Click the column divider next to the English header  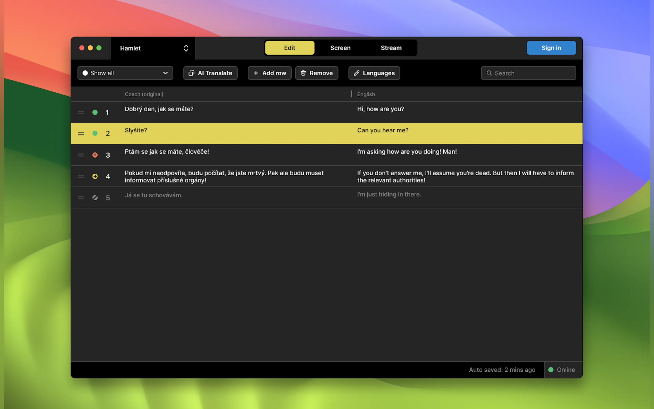click(351, 94)
